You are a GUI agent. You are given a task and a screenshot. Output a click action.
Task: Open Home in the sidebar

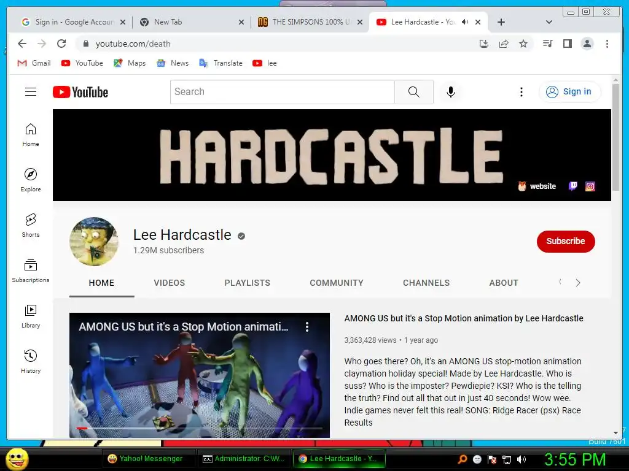pos(31,135)
